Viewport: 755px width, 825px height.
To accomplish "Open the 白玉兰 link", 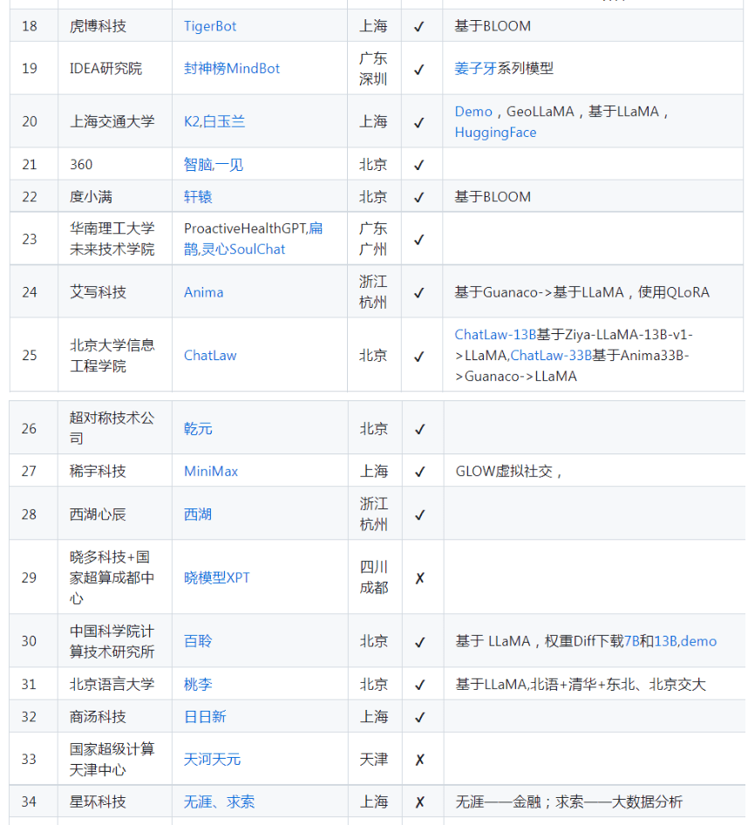I will point(224,121).
